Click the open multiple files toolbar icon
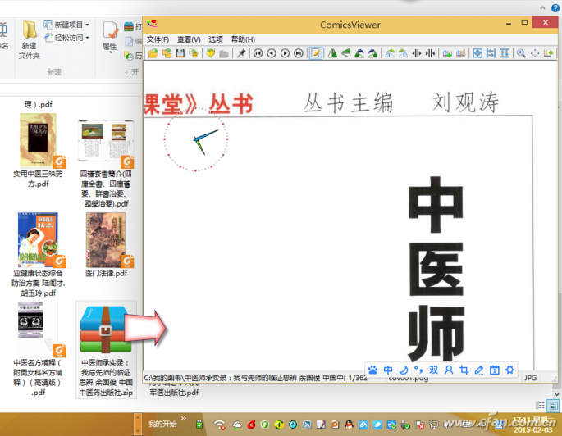The image size is (562, 436). [167, 54]
